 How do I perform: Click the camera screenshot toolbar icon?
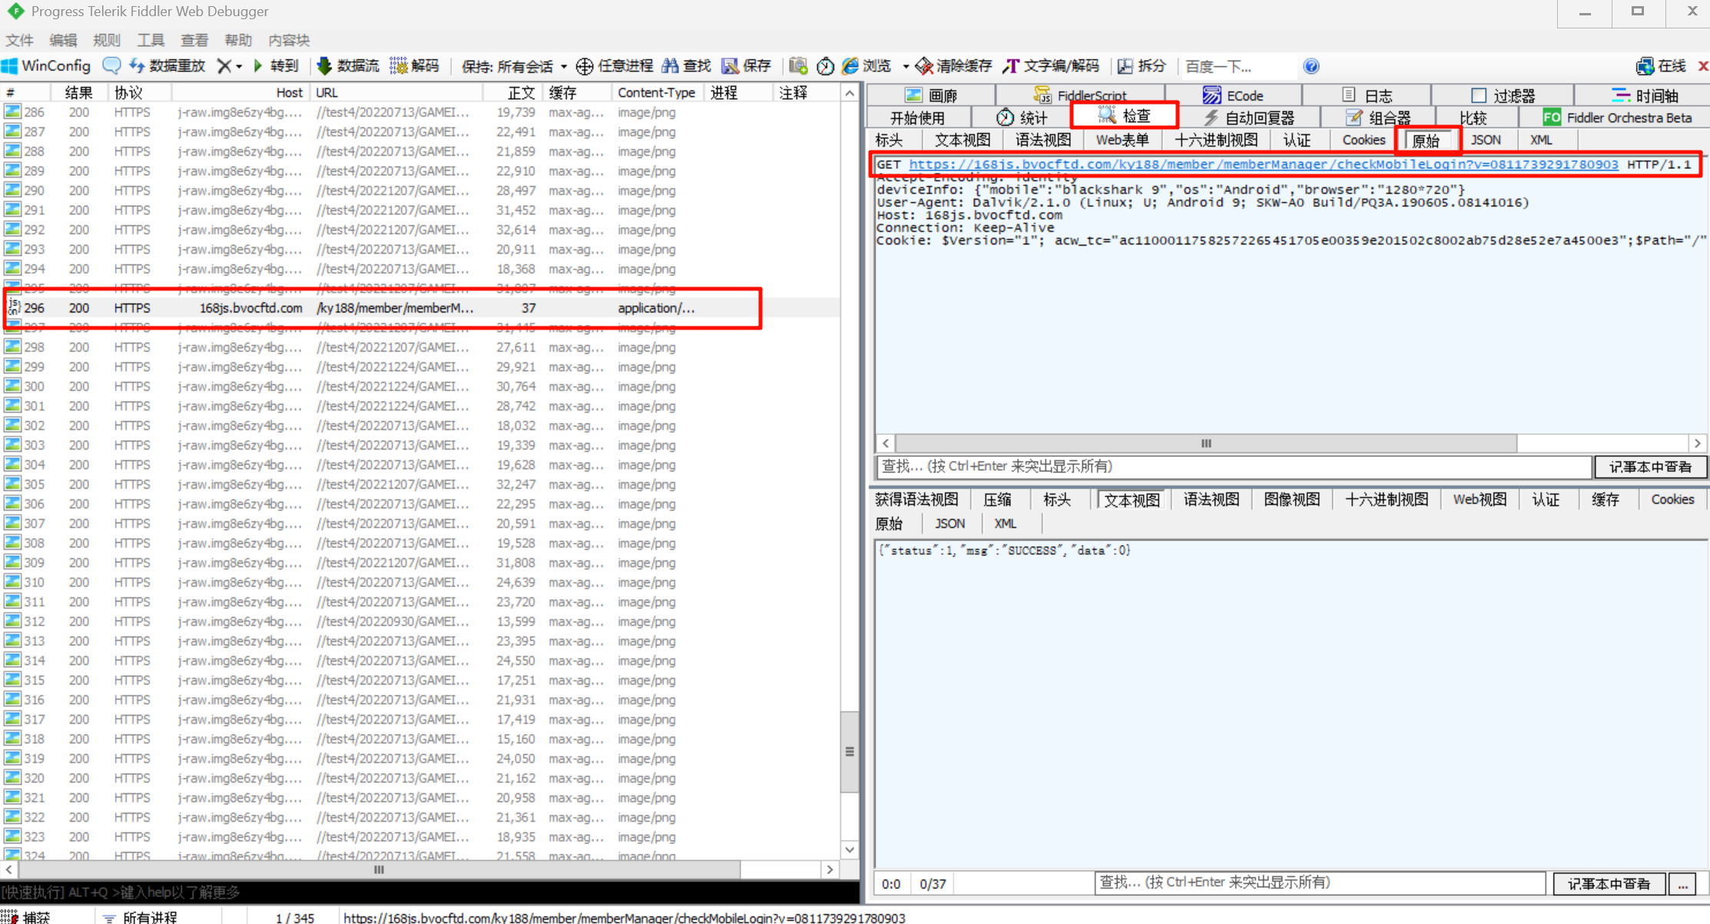(x=798, y=66)
